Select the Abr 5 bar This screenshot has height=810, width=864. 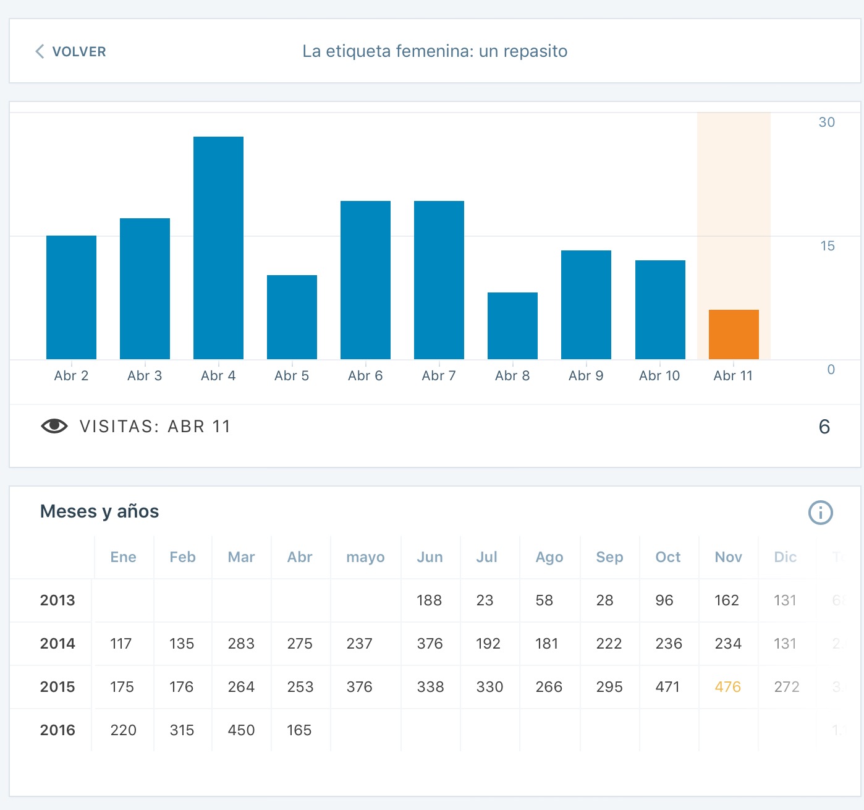pos(292,317)
